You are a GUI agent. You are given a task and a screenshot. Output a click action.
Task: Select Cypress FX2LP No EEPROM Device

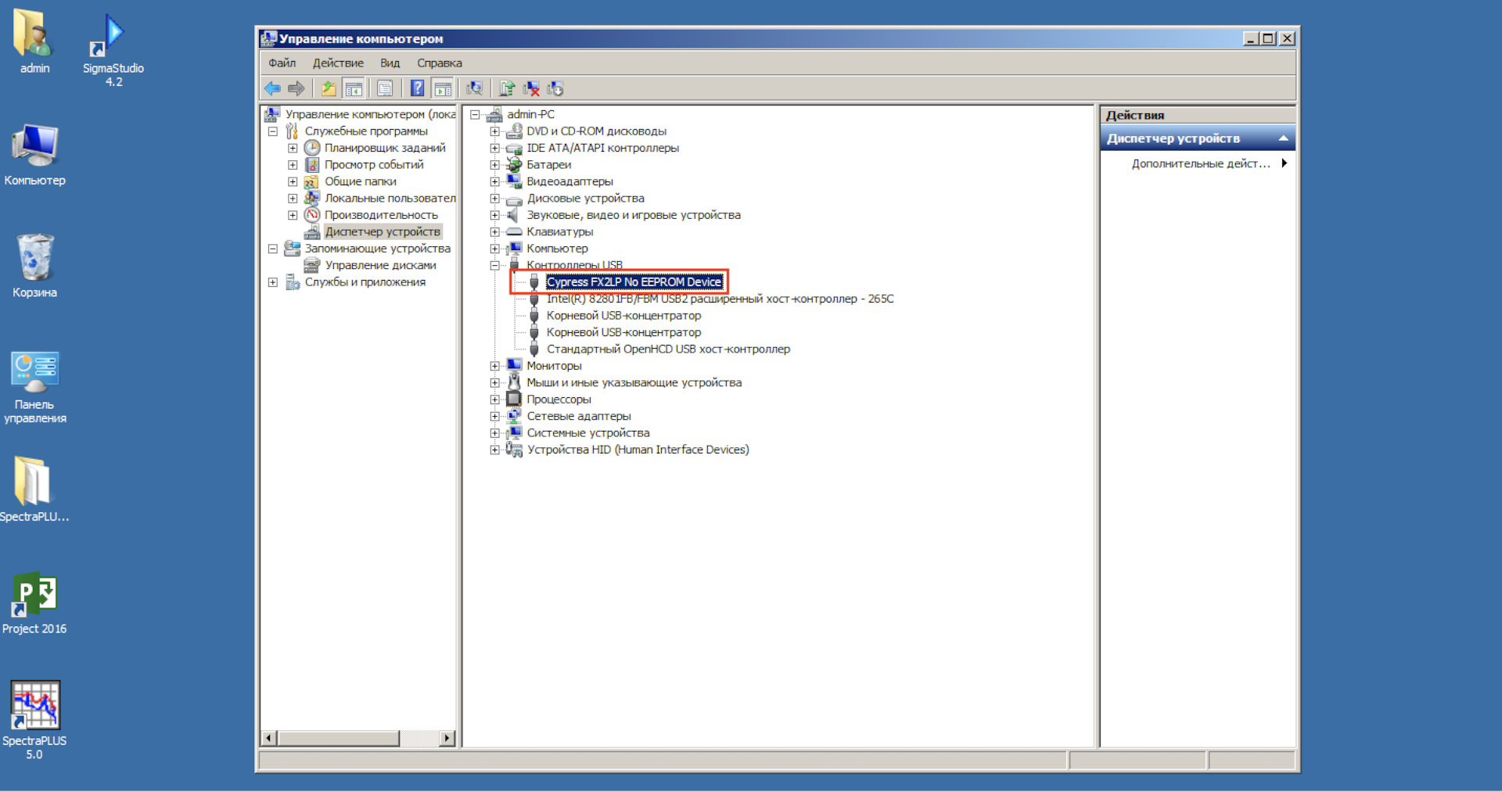point(634,281)
